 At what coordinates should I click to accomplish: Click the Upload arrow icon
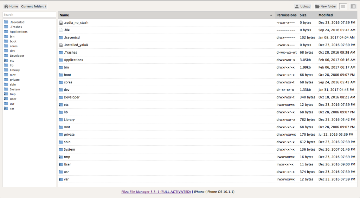pyautogui.click(x=297, y=6)
